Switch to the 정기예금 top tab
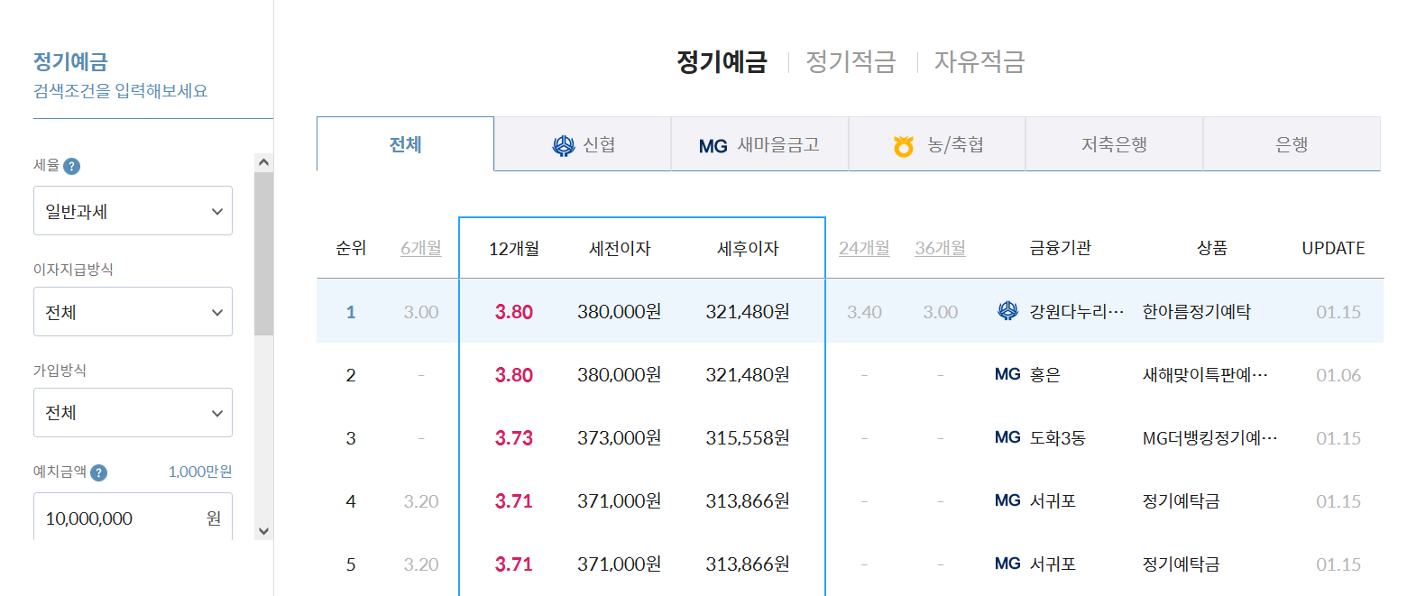1407x596 pixels. 722,62
